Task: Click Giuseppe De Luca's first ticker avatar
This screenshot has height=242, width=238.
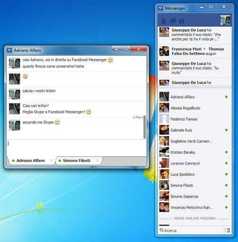Action: tap(164, 32)
